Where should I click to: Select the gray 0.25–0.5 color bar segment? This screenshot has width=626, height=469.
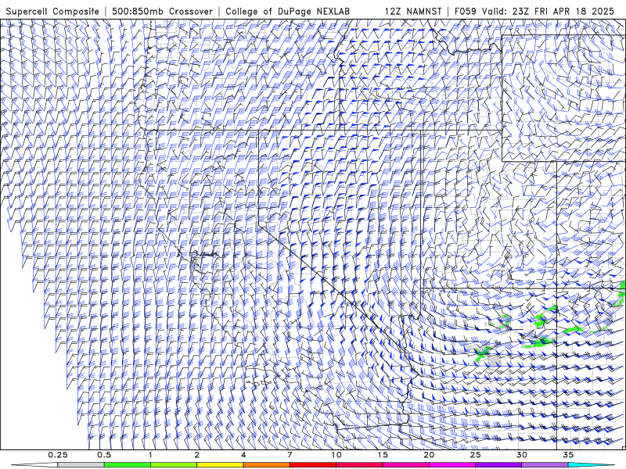click(x=81, y=465)
